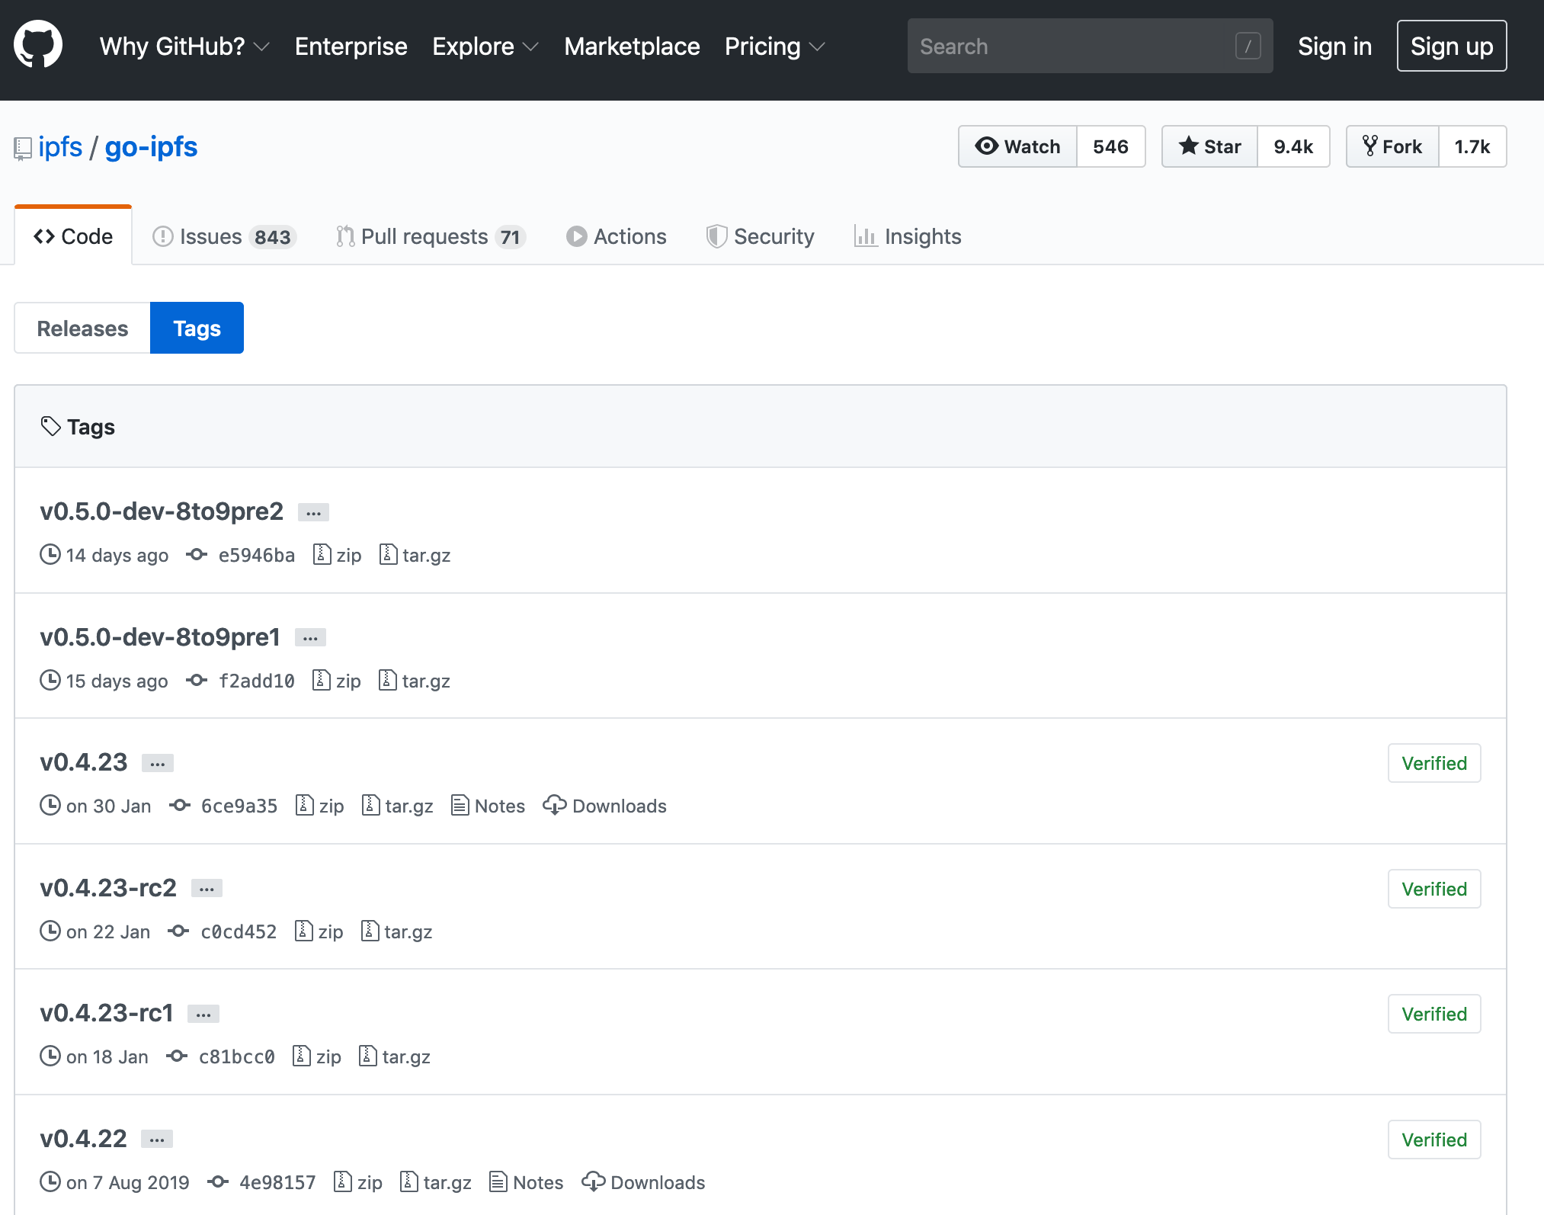The image size is (1544, 1215).
Task: Click the commit icon next to c81bcc0
Action: pyautogui.click(x=178, y=1056)
